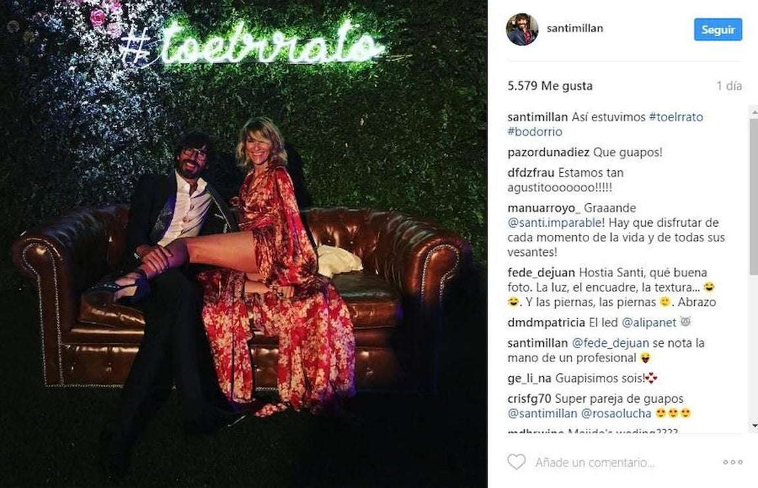Open the three-dot more options menu
Viewport: 758px width, 488px height.
(732, 462)
